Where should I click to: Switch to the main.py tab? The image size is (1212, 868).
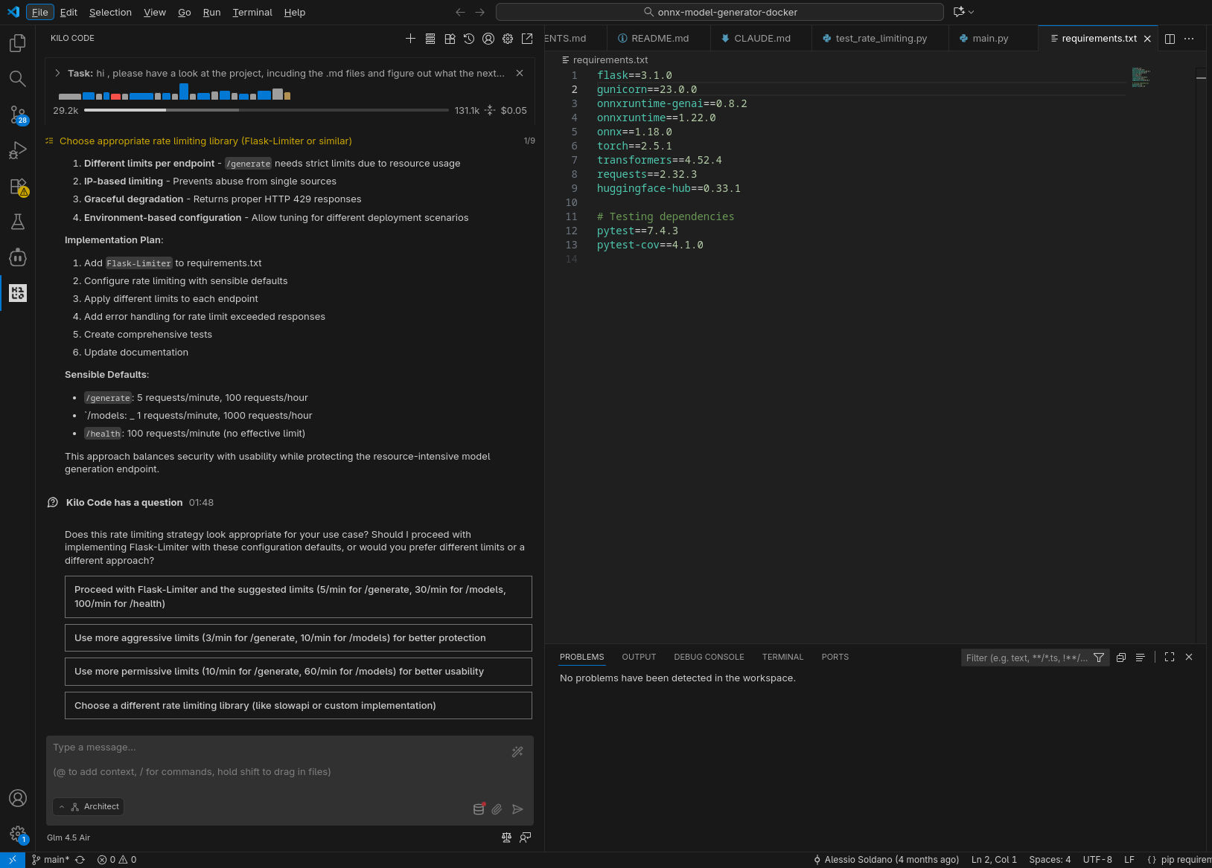pyautogui.click(x=989, y=39)
